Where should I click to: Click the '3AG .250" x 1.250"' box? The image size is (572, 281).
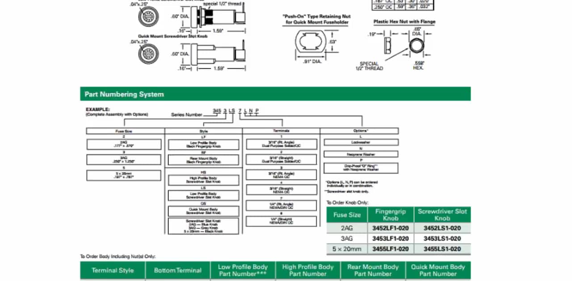click(124, 160)
